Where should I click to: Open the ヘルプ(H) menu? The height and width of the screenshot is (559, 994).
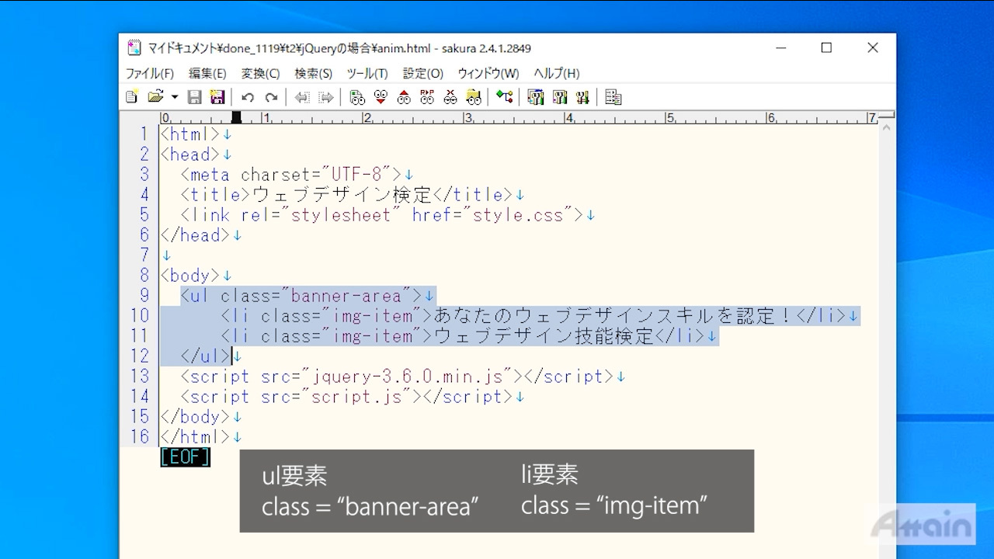pos(556,73)
